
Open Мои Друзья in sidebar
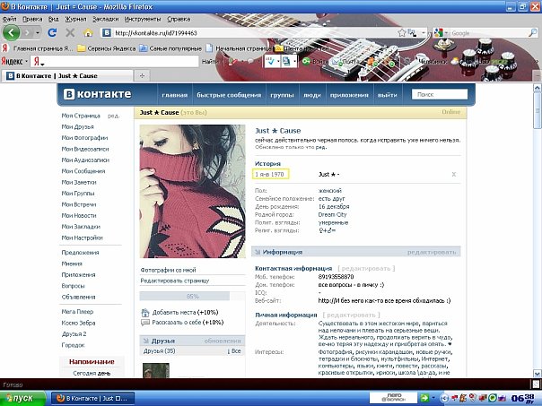(x=77, y=126)
